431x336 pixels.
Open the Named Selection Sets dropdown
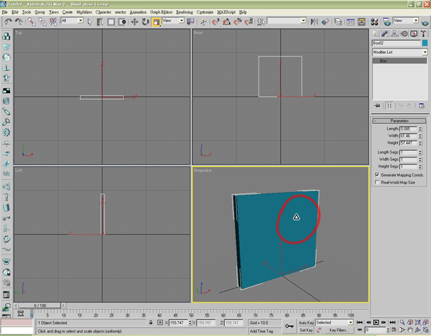[287, 21]
